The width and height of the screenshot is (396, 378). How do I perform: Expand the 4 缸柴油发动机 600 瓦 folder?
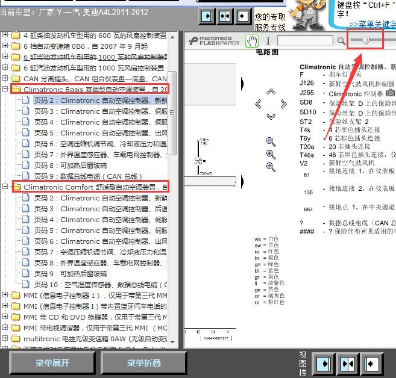[5, 35]
